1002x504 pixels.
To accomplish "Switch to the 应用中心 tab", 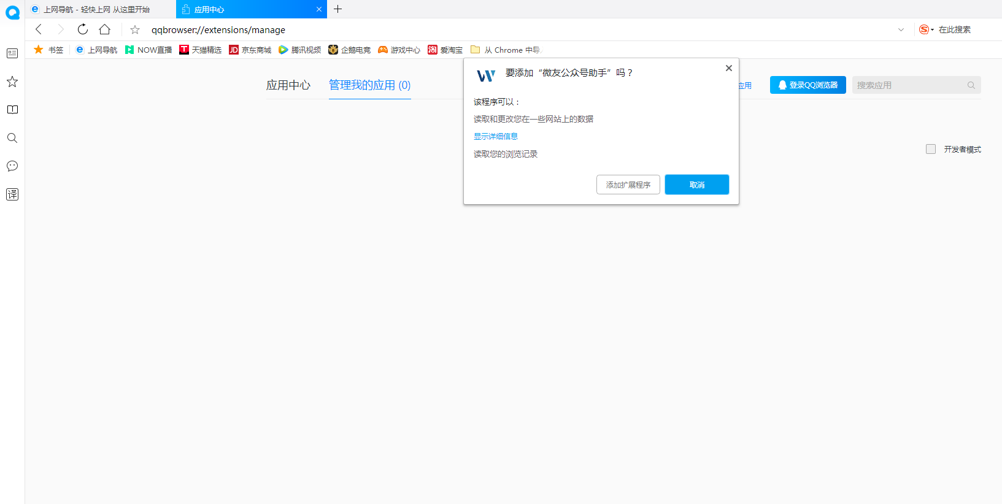I will point(288,85).
